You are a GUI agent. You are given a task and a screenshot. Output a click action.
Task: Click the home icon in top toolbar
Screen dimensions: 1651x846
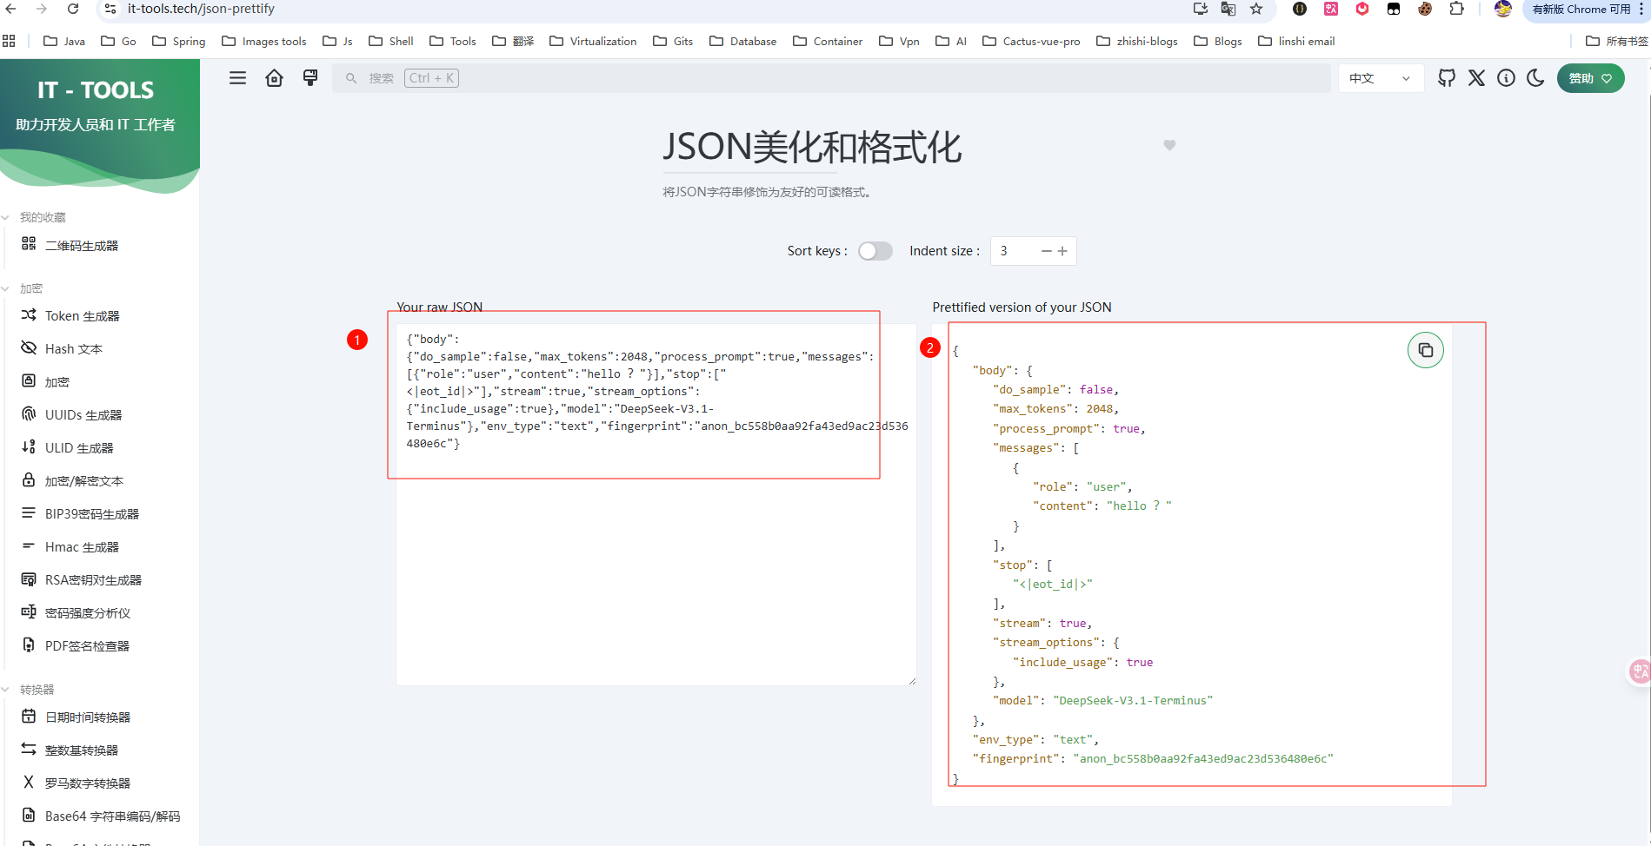(274, 78)
